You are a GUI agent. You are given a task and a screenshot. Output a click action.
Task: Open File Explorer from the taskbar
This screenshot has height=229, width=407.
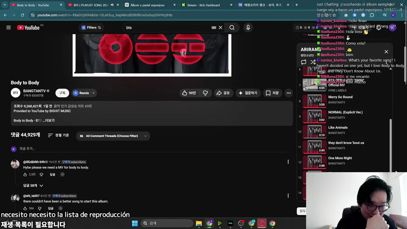click(199, 223)
